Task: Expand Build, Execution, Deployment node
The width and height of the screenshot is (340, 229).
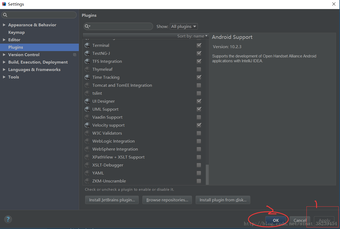Action: click(x=4, y=62)
